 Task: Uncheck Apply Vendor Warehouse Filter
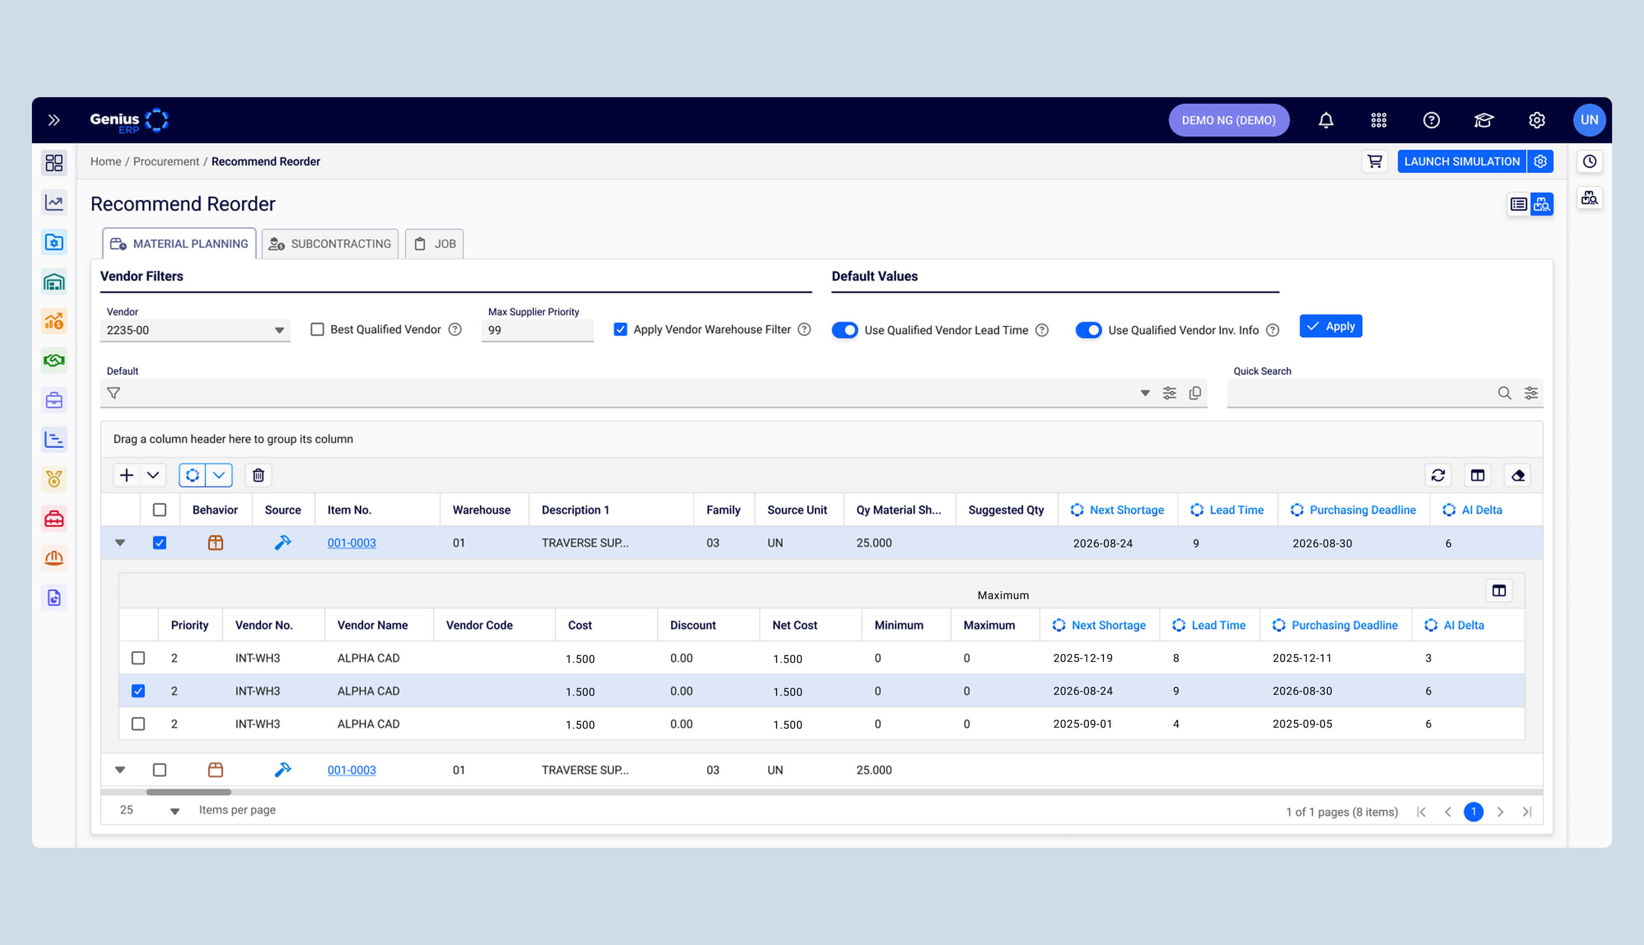pyautogui.click(x=620, y=329)
